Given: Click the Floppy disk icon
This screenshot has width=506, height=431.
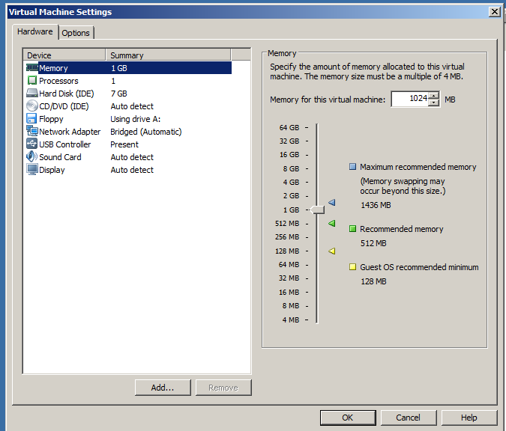Looking at the screenshot, I should [x=31, y=118].
